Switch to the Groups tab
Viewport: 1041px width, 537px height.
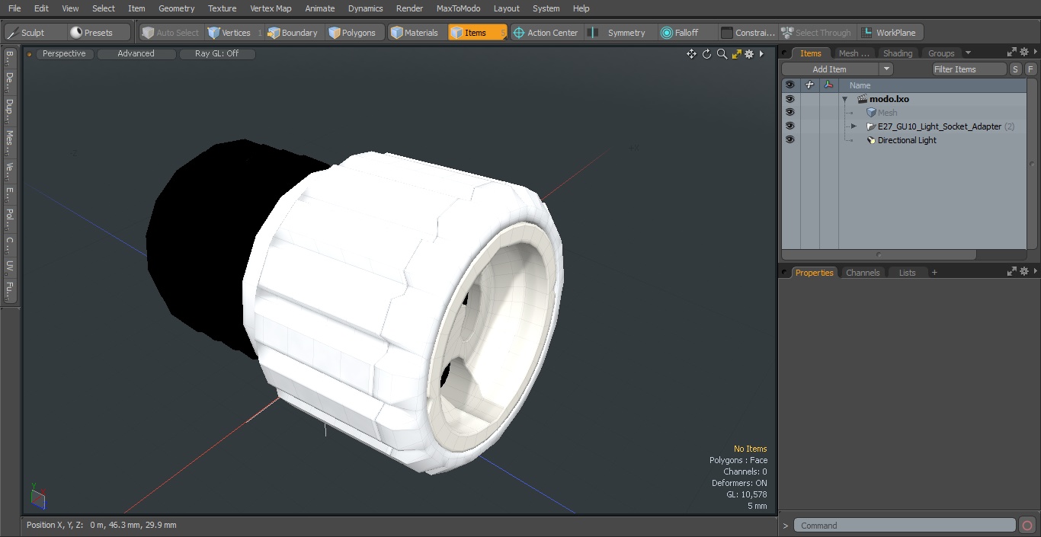pyautogui.click(x=941, y=53)
